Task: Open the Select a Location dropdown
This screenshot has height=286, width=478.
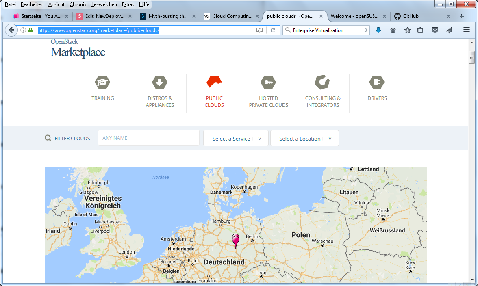Action: click(x=304, y=138)
